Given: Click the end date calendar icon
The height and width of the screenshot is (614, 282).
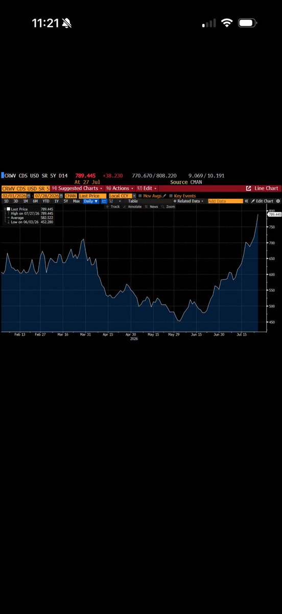Looking at the screenshot, I should [x=61, y=195].
